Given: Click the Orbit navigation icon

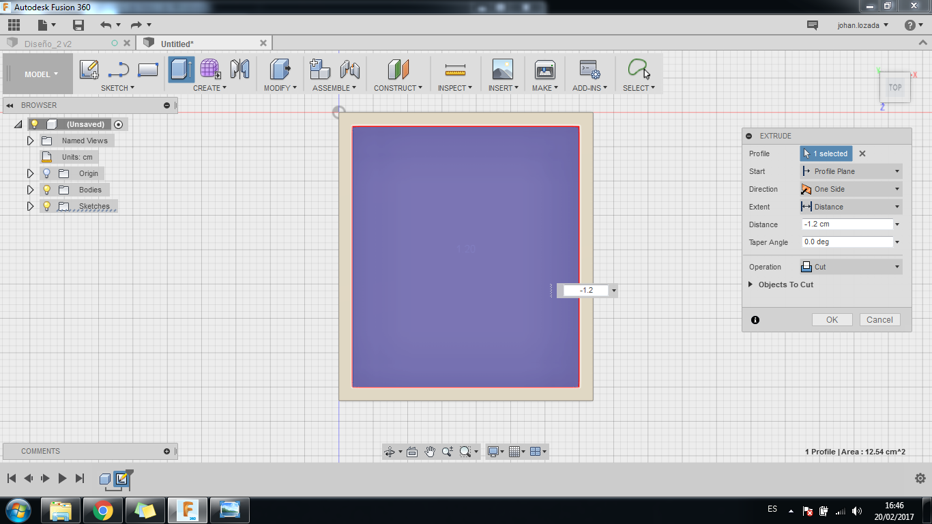Looking at the screenshot, I should (x=390, y=452).
